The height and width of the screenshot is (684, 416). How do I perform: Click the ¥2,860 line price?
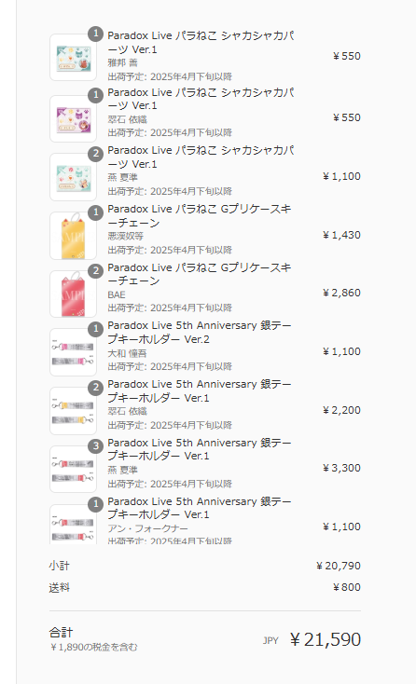(341, 293)
